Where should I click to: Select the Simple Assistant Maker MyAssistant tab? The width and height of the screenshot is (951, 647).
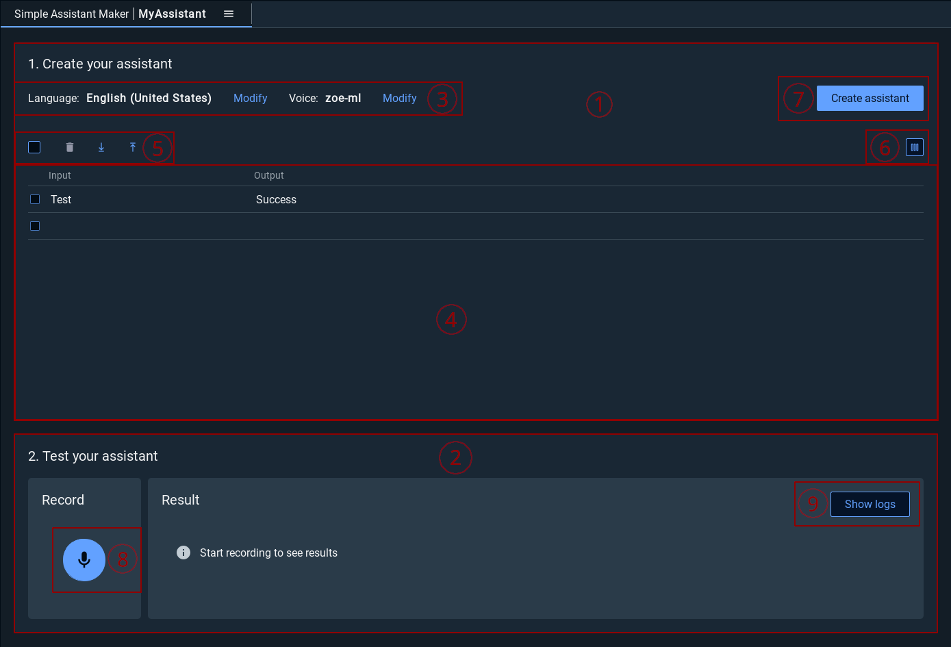[110, 14]
